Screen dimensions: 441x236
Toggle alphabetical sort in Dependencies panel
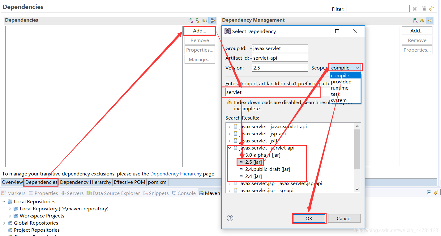pos(190,20)
